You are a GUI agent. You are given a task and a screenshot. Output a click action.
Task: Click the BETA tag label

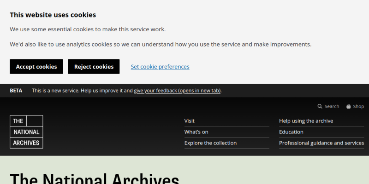[x=16, y=91]
